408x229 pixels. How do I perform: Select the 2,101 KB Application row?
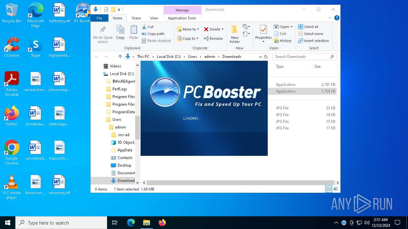pos(303,85)
